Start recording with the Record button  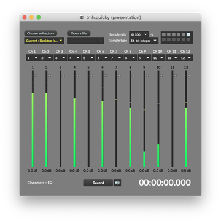(98, 183)
